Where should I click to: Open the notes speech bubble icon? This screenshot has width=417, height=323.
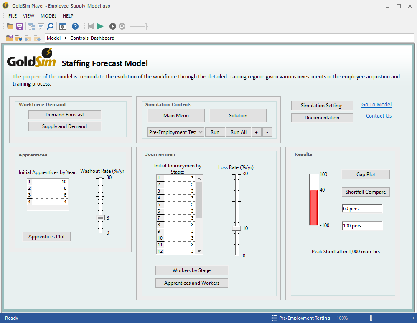tap(41, 26)
